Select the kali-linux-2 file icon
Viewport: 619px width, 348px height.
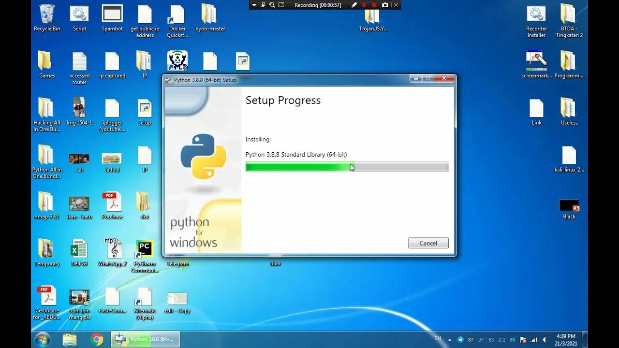569,159
